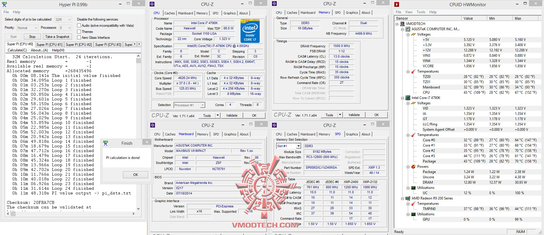Click the motherboard Temperatures thermometer icon
The width and height of the screenshot is (544, 235).
[x=413, y=71]
